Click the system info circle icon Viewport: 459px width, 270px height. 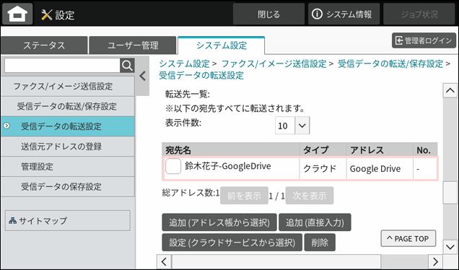click(317, 14)
